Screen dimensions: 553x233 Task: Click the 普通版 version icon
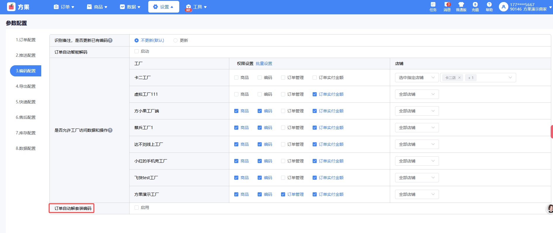(461, 5)
